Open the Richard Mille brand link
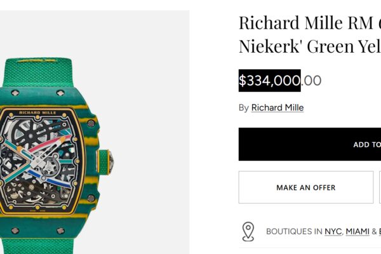Image resolution: width=381 pixels, height=254 pixels. [277, 107]
